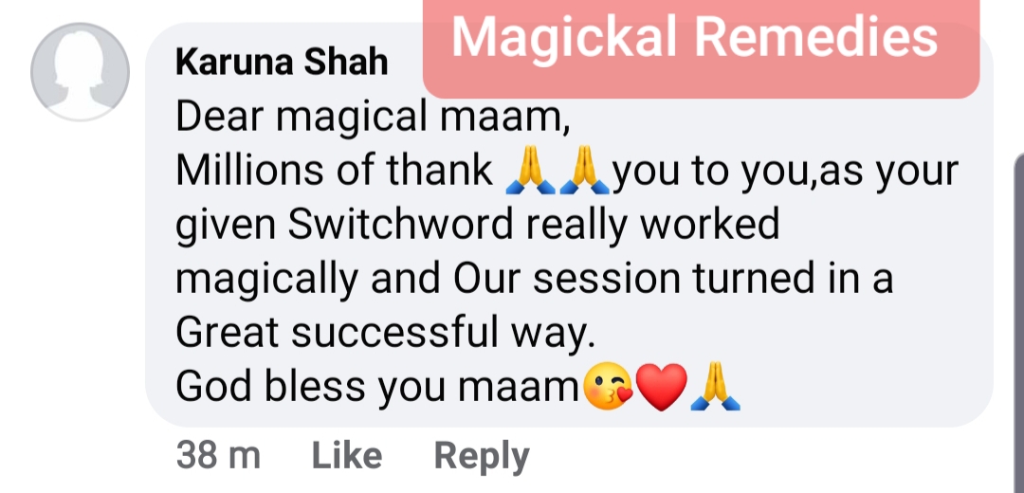The image size is (1024, 493).
Task: Click the words really worked
Action: click(x=652, y=226)
